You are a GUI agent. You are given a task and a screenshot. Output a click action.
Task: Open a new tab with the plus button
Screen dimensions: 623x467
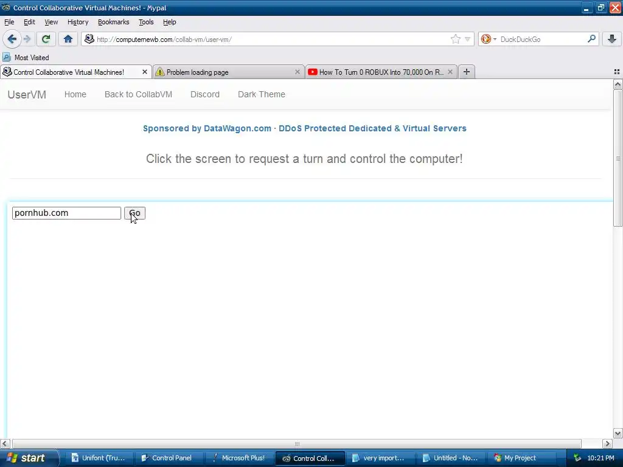tap(467, 72)
